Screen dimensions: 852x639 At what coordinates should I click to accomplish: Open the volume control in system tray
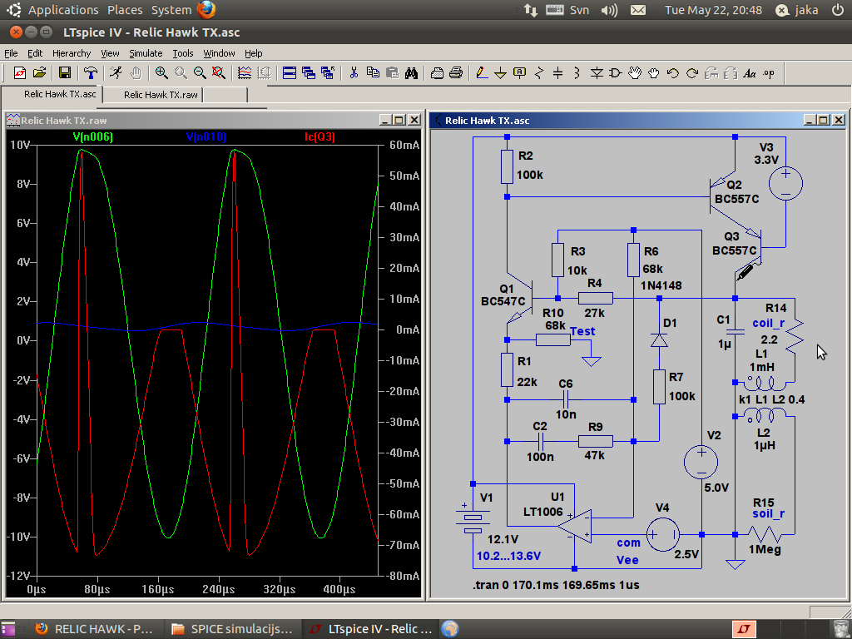[609, 10]
